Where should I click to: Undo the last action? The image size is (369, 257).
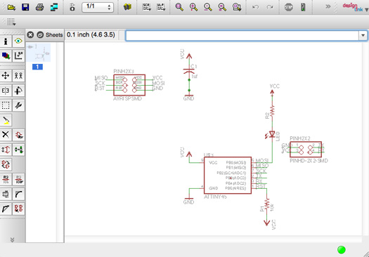click(255, 7)
